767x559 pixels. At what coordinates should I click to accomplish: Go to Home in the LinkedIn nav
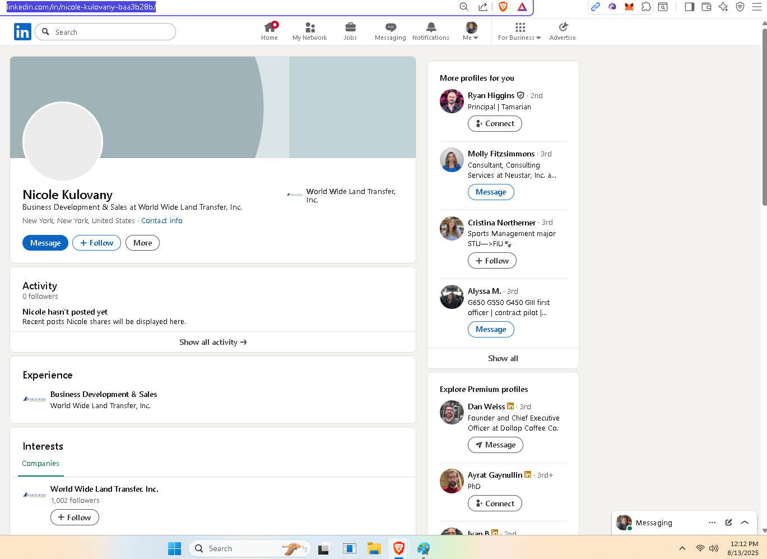tap(269, 31)
